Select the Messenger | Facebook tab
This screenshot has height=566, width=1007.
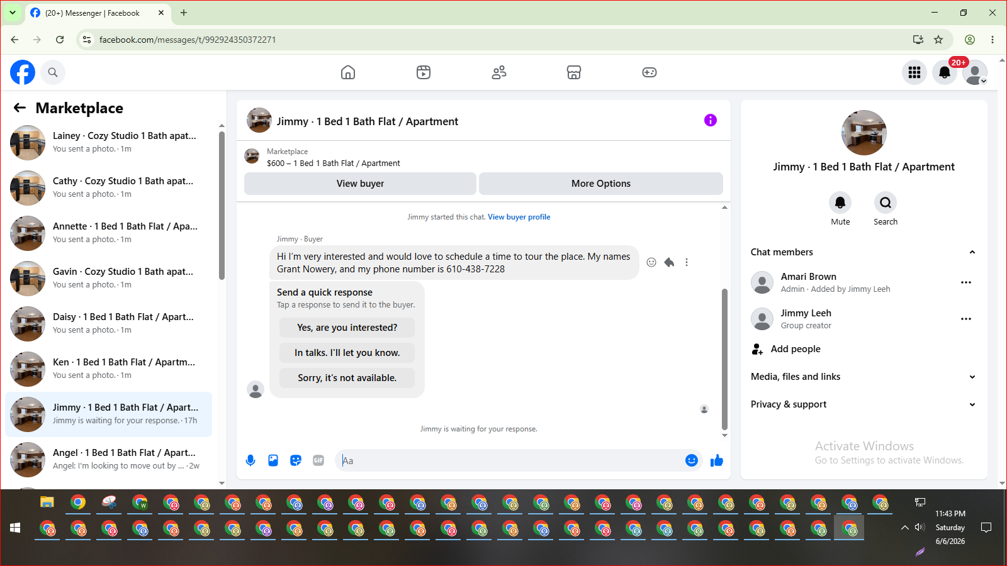98,13
